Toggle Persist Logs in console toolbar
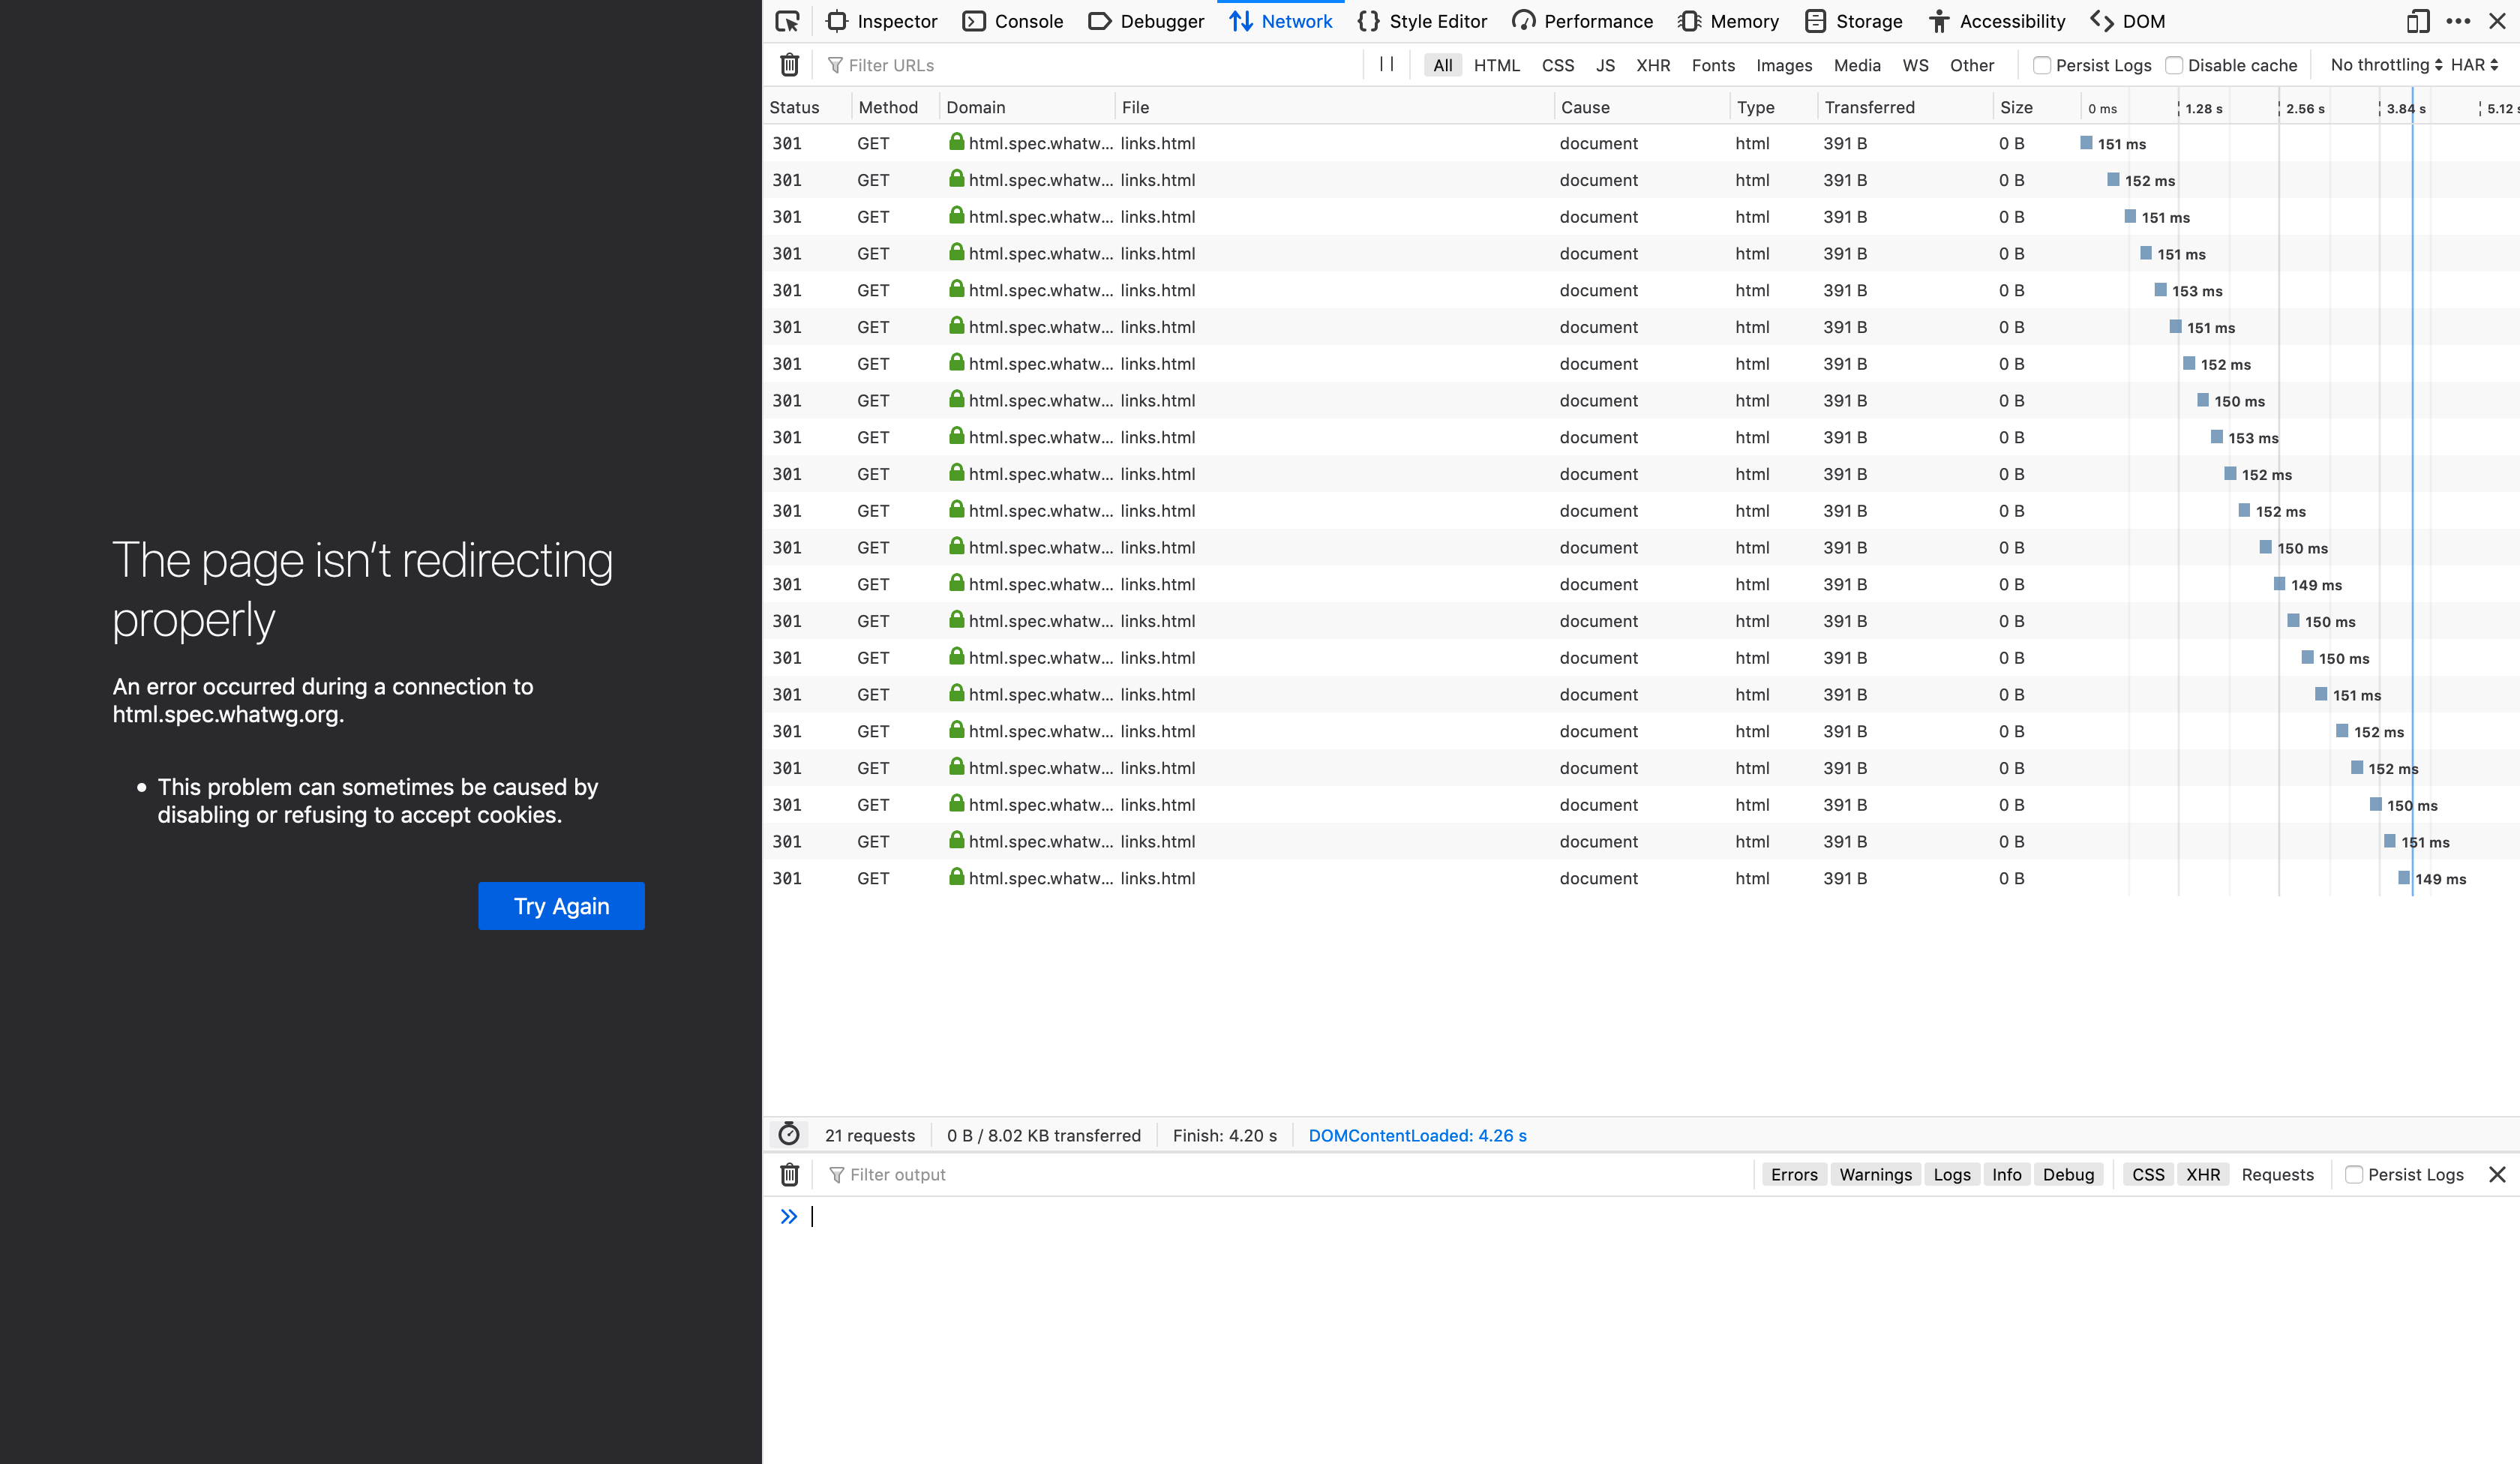The image size is (2520, 1464). [2356, 1174]
